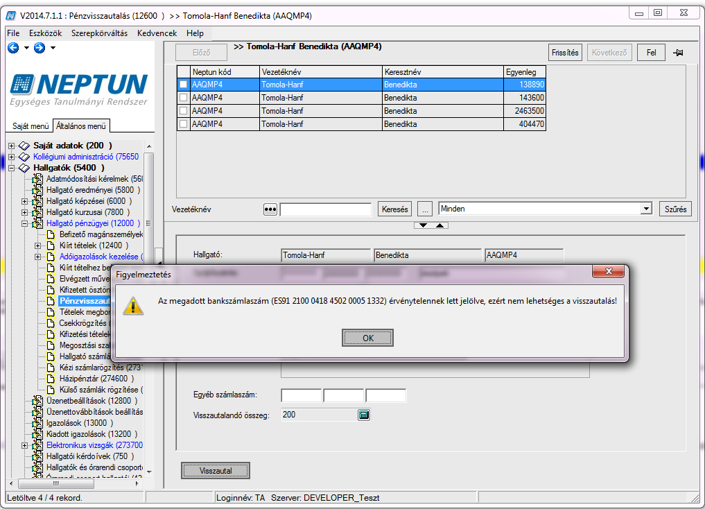Open the Minden filter dropdown

point(646,209)
